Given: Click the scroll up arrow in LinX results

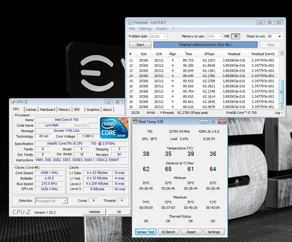Looking at the screenshot, I should [x=281, y=53].
